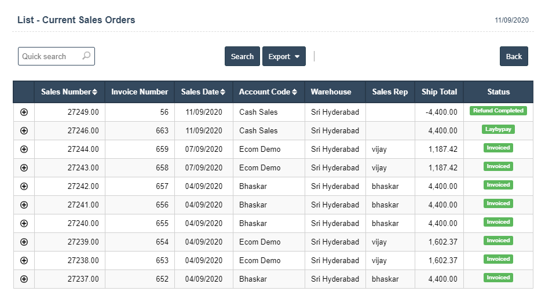
Task: Click plus icon next to order 27237.00
Action: 24,279
